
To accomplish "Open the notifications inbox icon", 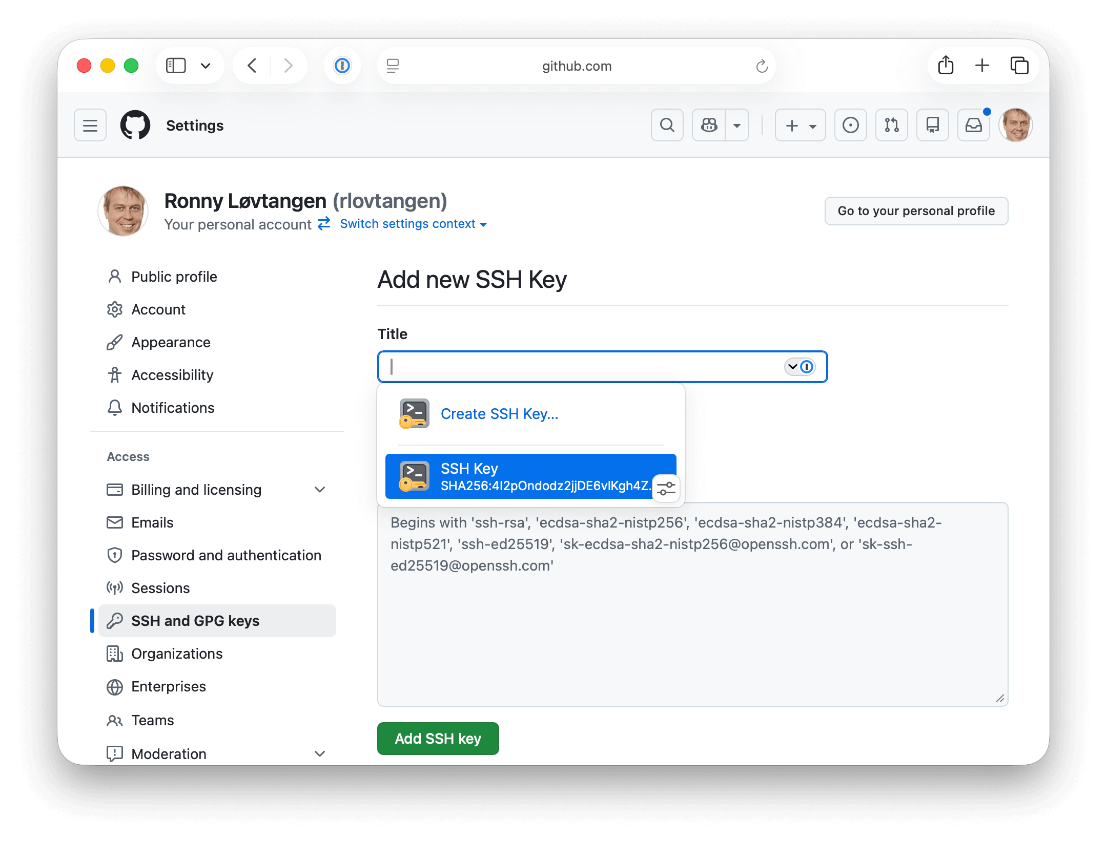I will [x=973, y=125].
